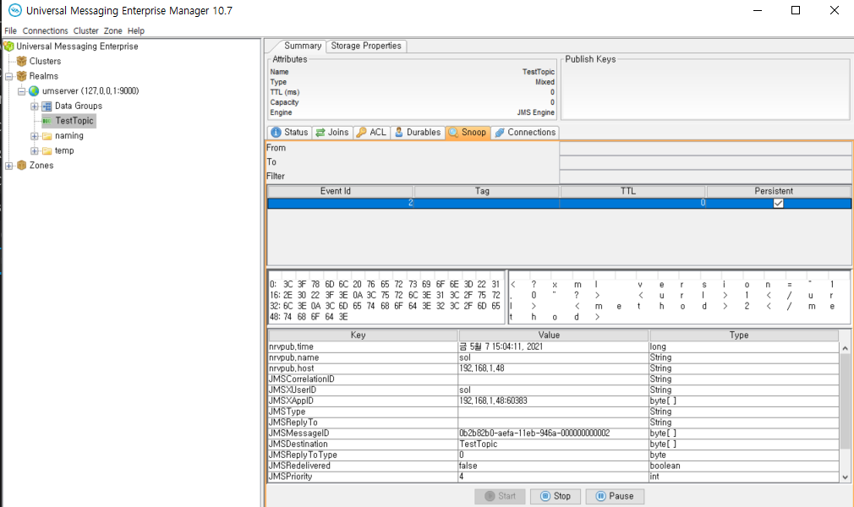The height and width of the screenshot is (507, 854).
Task: Expand the Zones tree node
Action: point(8,166)
